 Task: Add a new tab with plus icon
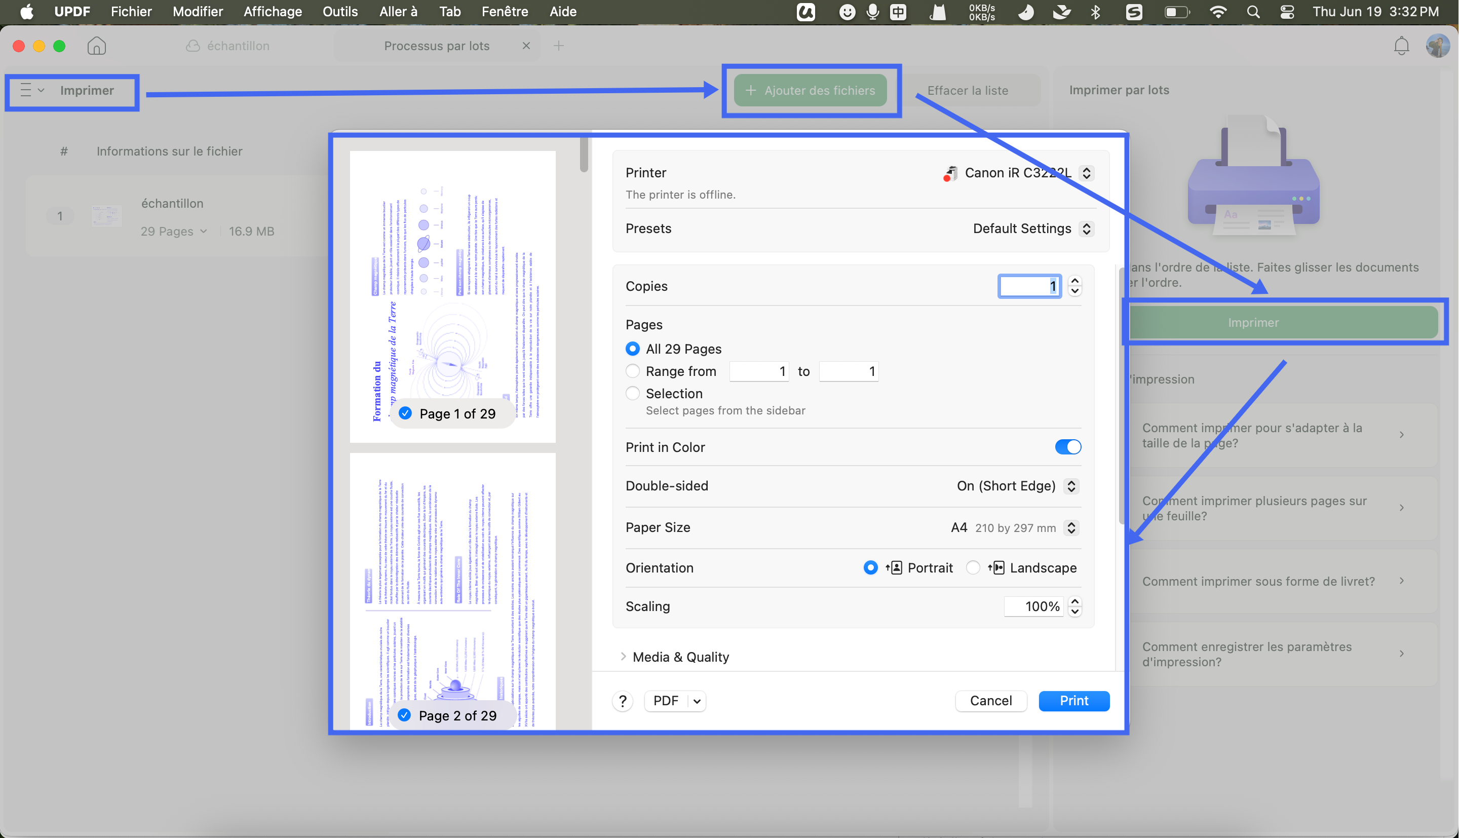click(559, 46)
